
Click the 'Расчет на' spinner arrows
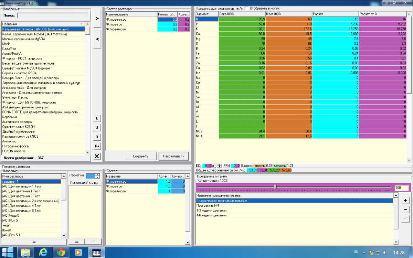97,176
